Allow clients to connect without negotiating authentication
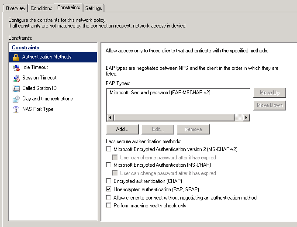 (x=109, y=198)
